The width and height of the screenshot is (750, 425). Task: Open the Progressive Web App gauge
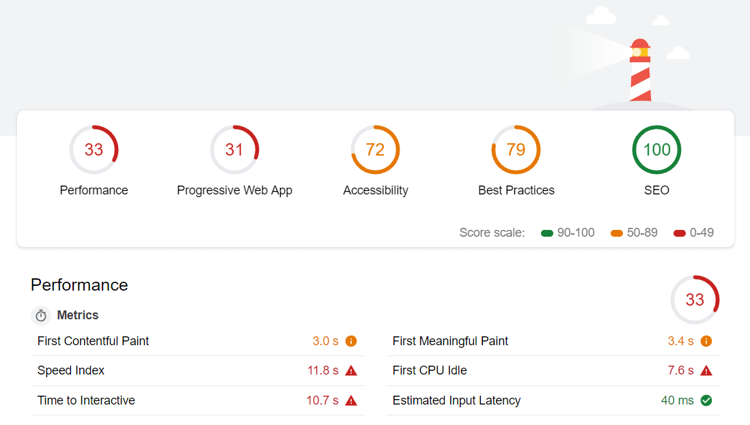[x=234, y=149]
